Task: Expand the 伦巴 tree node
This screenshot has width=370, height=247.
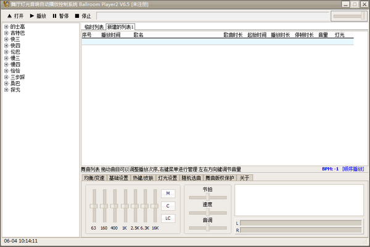Action: point(6,52)
